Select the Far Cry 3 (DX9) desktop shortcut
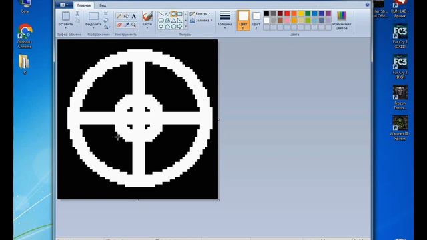 pos(400,67)
